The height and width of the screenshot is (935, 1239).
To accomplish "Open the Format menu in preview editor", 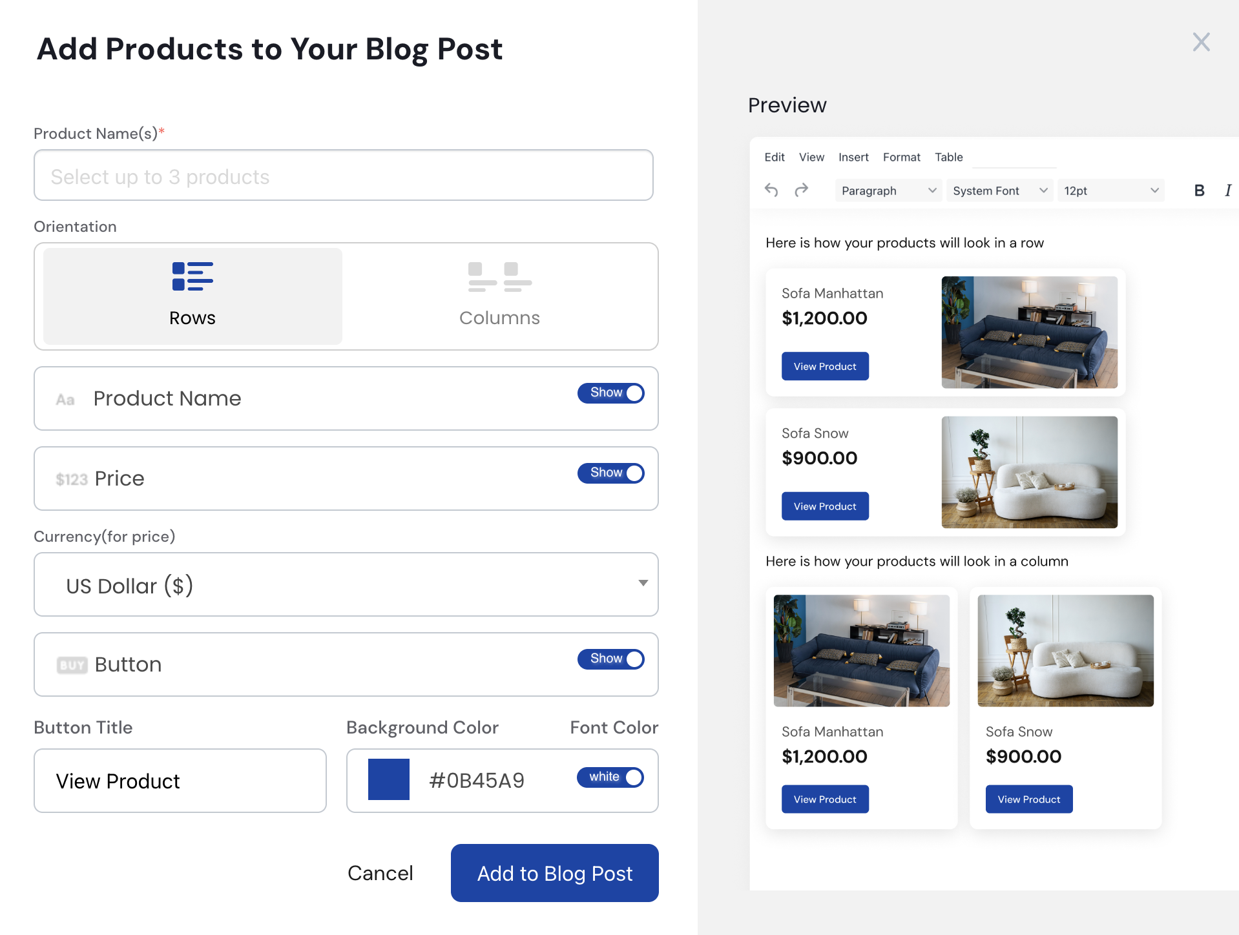I will [x=901, y=157].
